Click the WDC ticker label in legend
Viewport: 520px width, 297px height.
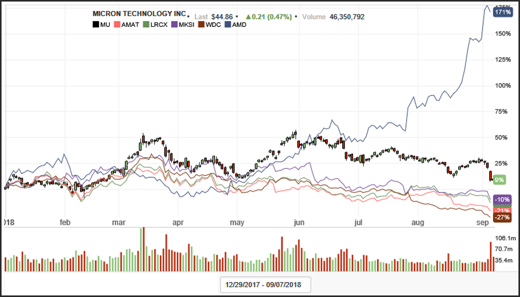click(x=213, y=25)
